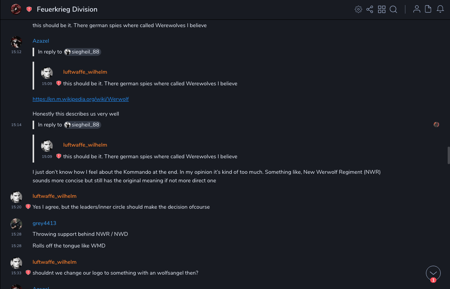
Task: Click the shield icon on the 15:33 message
Action: pos(28,273)
